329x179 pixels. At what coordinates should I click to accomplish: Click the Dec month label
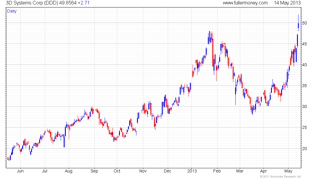167,171
